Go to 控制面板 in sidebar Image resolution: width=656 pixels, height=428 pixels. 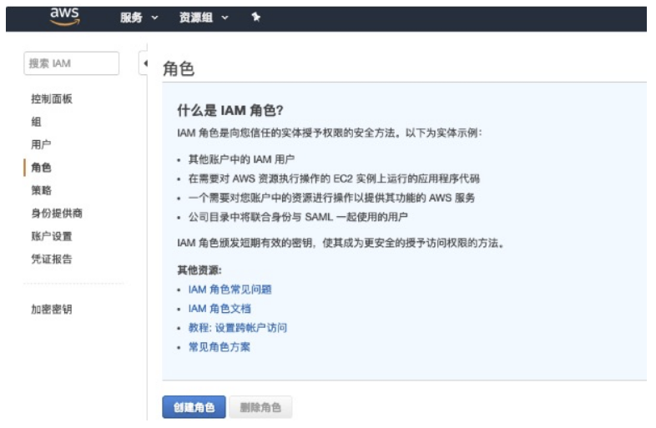(52, 98)
